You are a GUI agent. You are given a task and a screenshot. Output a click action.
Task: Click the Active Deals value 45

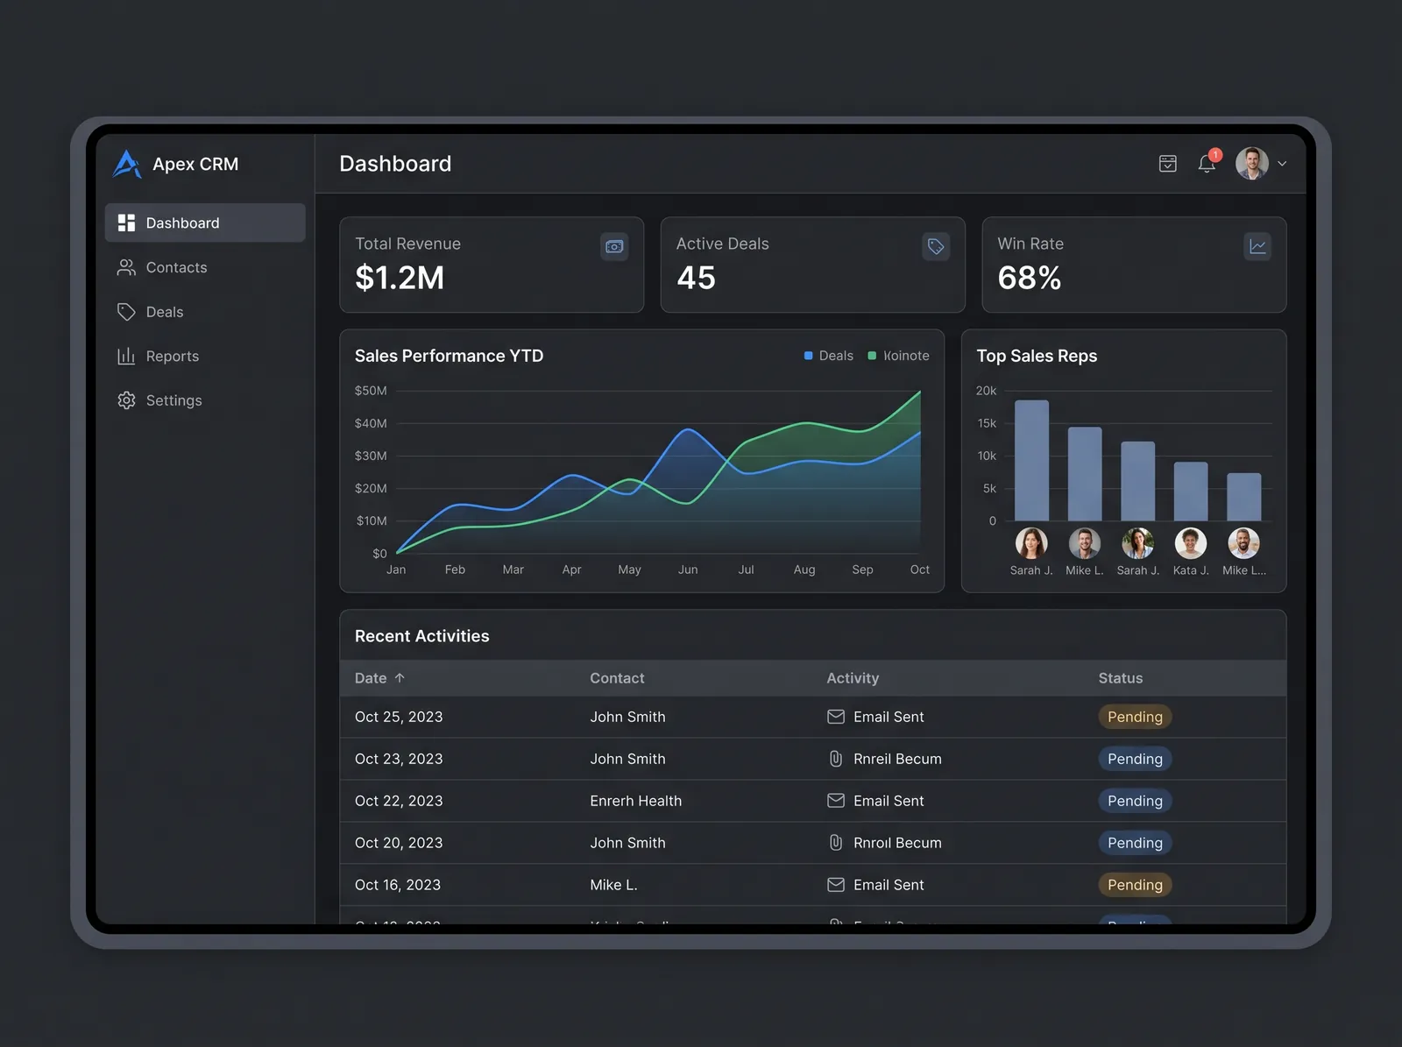pyautogui.click(x=696, y=278)
